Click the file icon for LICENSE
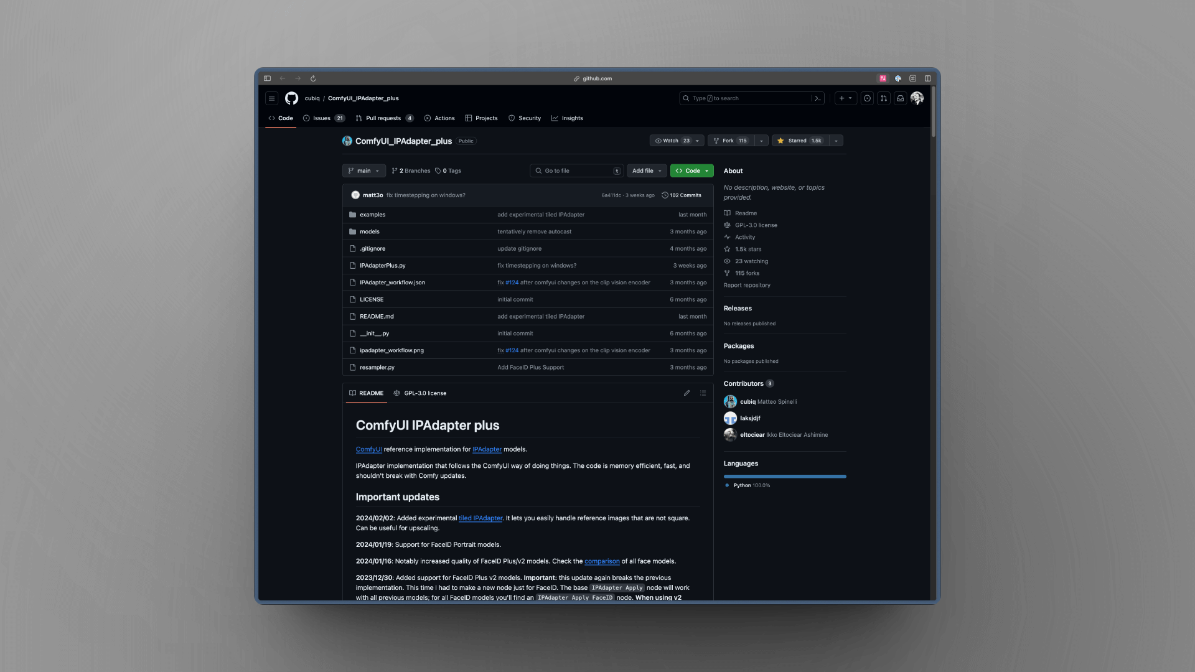Screen dimensions: 1195x672 353,299
